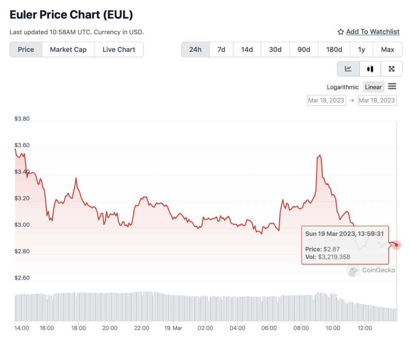409x343 pixels.
Task: Click the volume bars area
Action: point(206,306)
